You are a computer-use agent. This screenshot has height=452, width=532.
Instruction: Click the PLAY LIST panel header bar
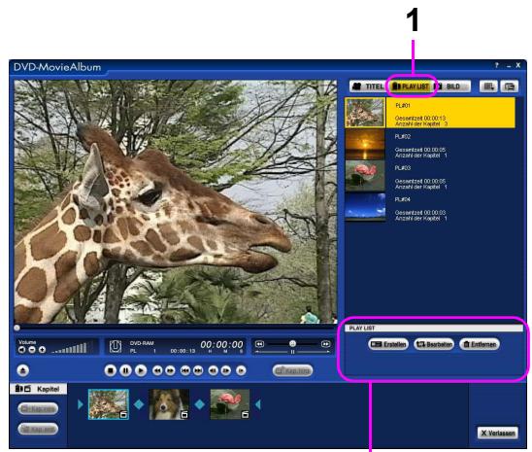point(435,328)
